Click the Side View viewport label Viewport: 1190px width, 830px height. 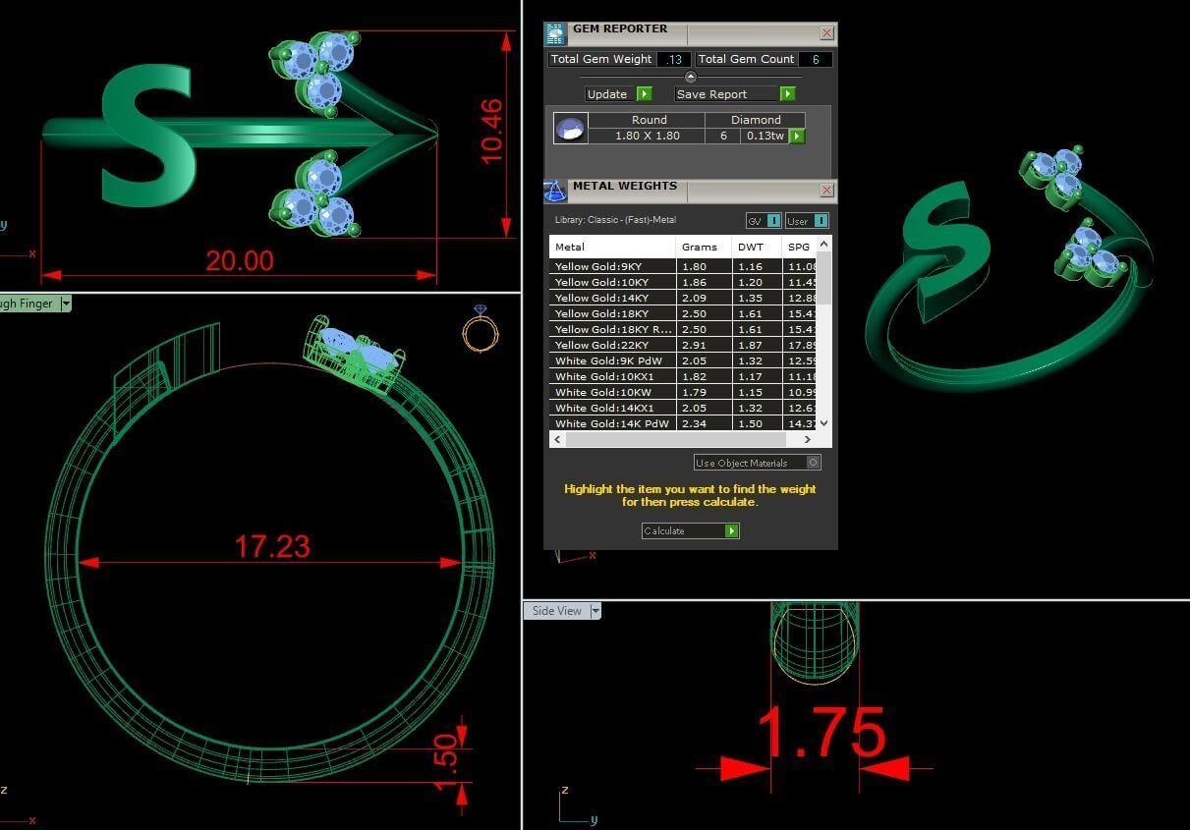pyautogui.click(x=556, y=611)
